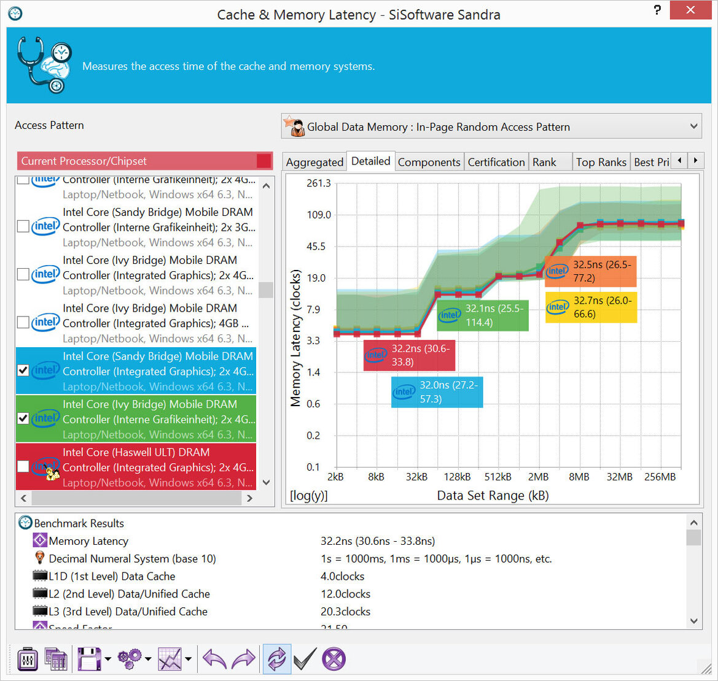718x681 pixels.
Task: Click the purple gears icon
Action: pos(130,660)
